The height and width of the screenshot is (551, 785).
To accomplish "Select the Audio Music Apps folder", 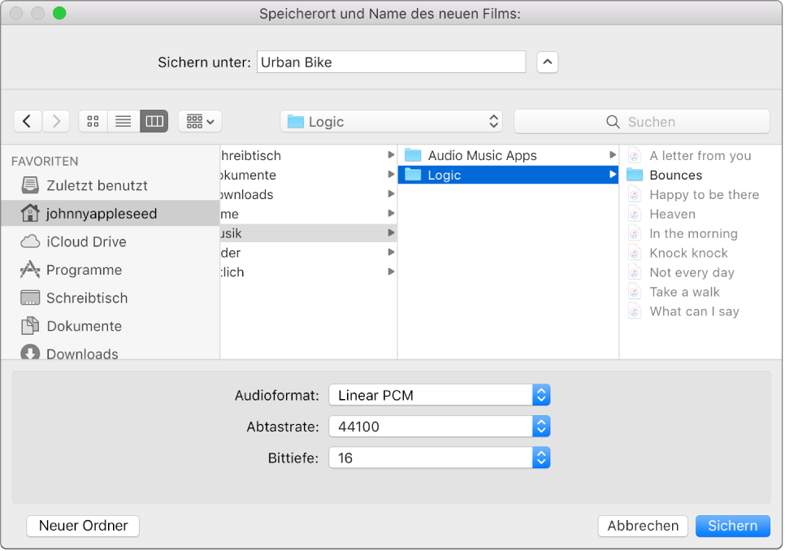I will [508, 156].
